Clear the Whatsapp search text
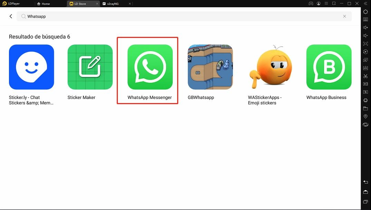This screenshot has width=371, height=210. pos(344,16)
